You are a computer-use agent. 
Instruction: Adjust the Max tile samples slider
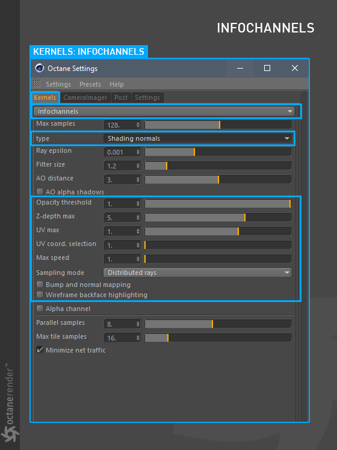[x=218, y=337]
